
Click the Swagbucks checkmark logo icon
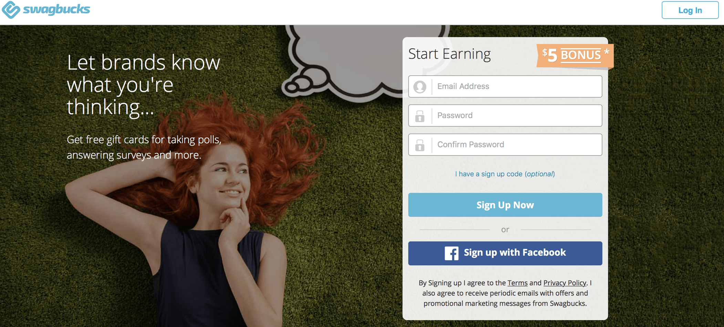(x=11, y=9)
